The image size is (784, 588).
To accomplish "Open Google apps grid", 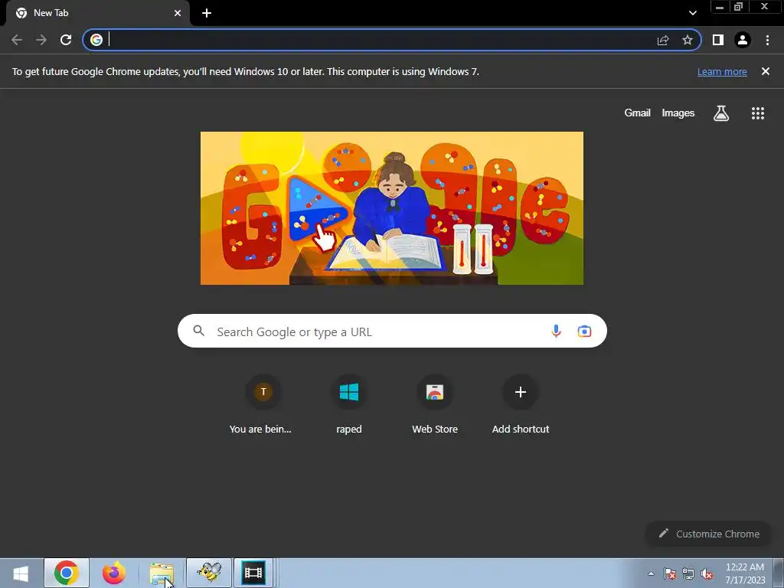I will click(x=758, y=113).
